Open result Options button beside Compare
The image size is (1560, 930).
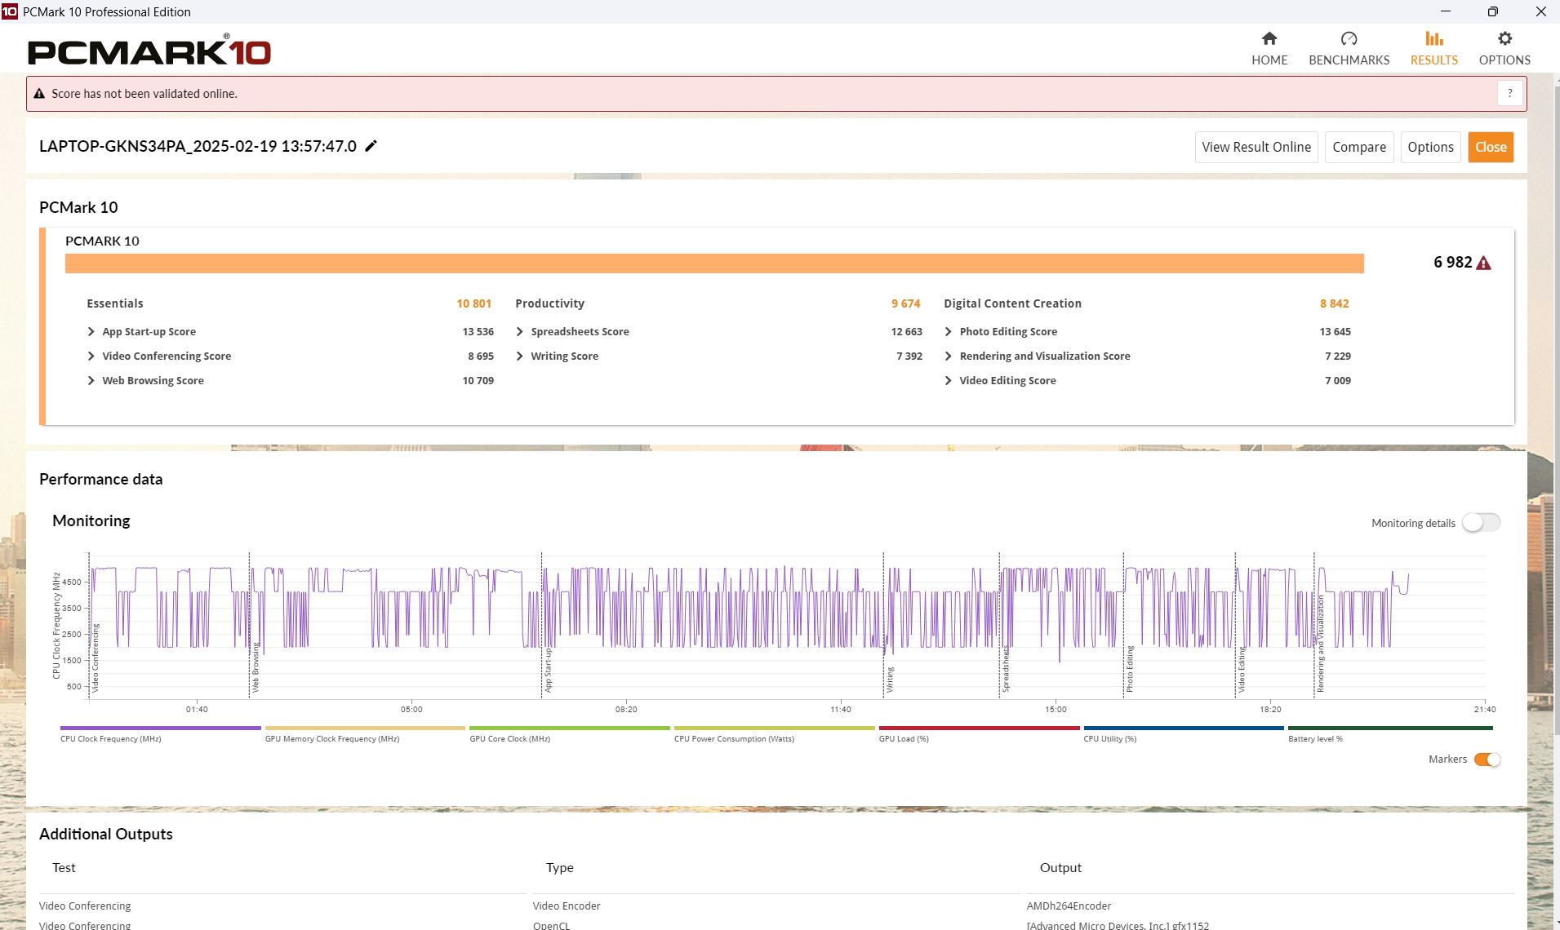point(1430,147)
